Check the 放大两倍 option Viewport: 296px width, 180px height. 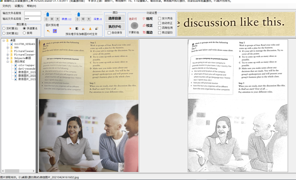(x=160, y=19)
